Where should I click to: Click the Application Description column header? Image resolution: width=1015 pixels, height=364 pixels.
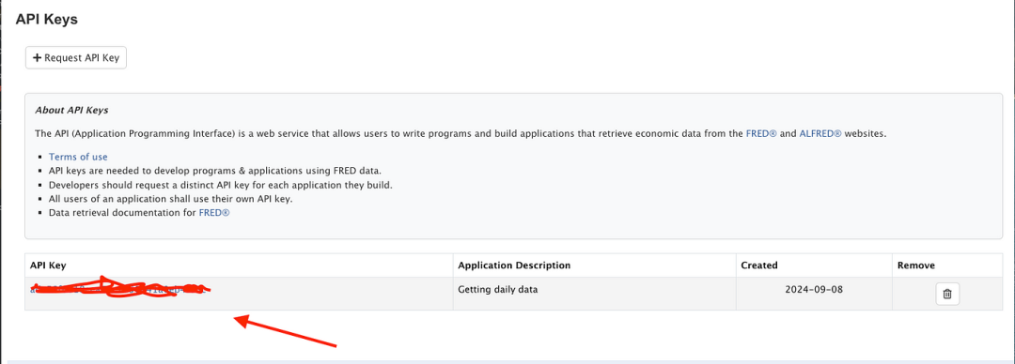click(x=514, y=265)
